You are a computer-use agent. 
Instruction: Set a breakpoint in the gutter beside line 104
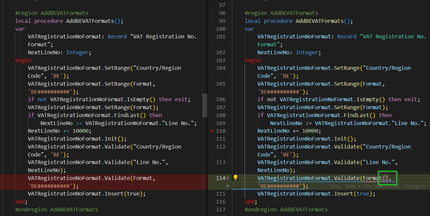click(212, 68)
